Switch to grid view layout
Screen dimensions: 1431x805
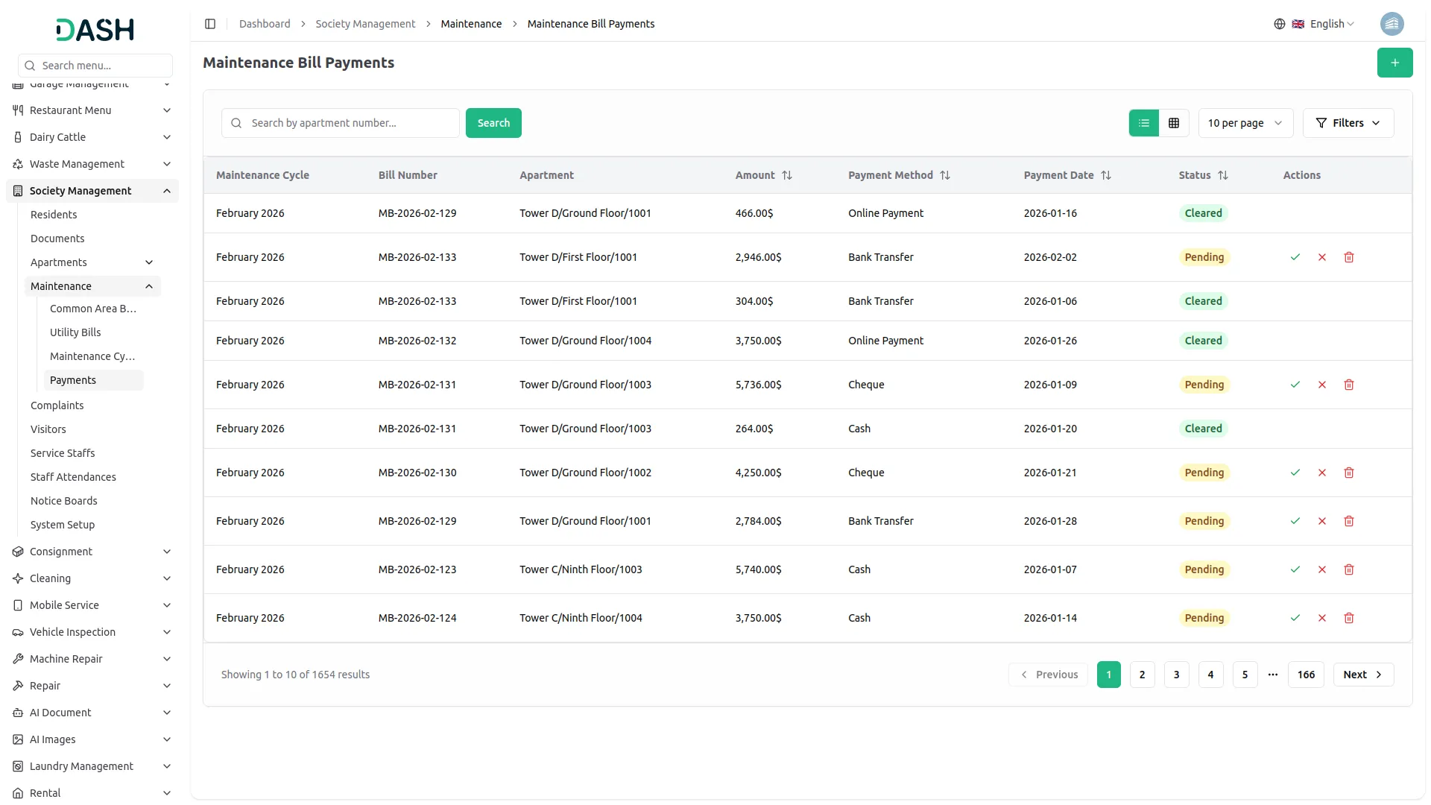point(1174,123)
